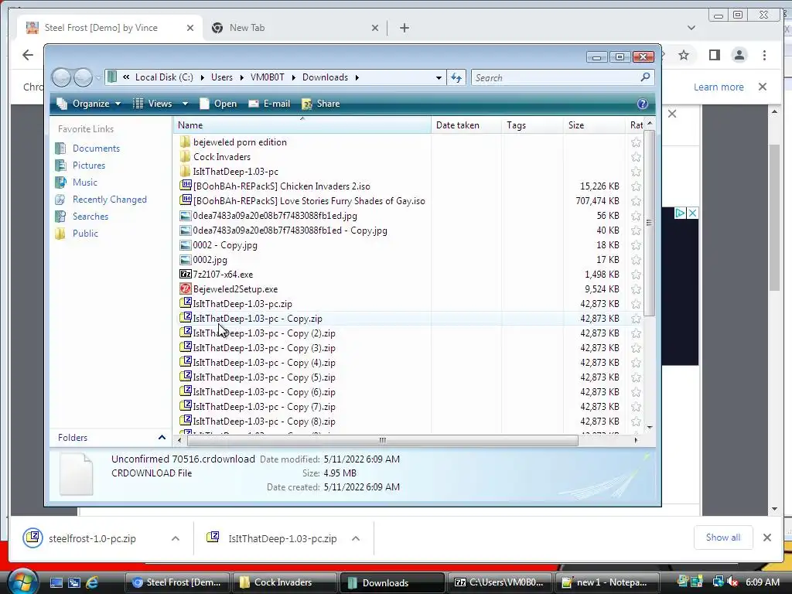Bookmark this page with Chrome star
This screenshot has width=792, height=594.
pyautogui.click(x=684, y=55)
